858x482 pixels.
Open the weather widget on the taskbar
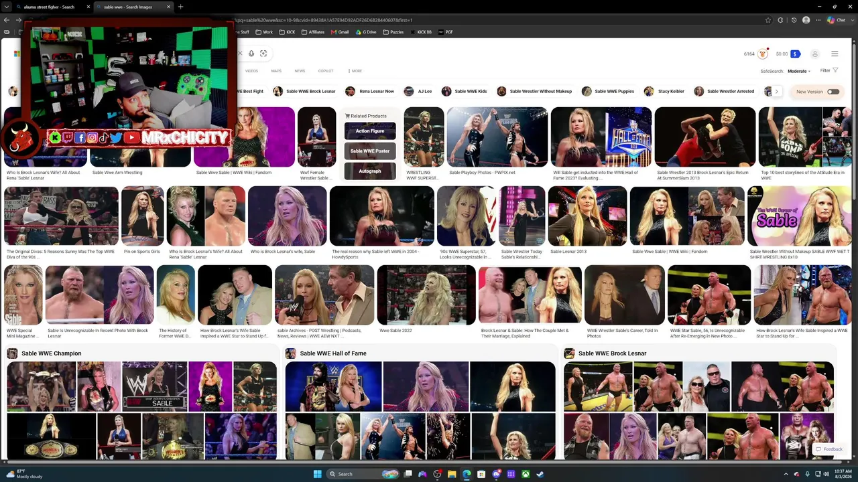point(23,474)
